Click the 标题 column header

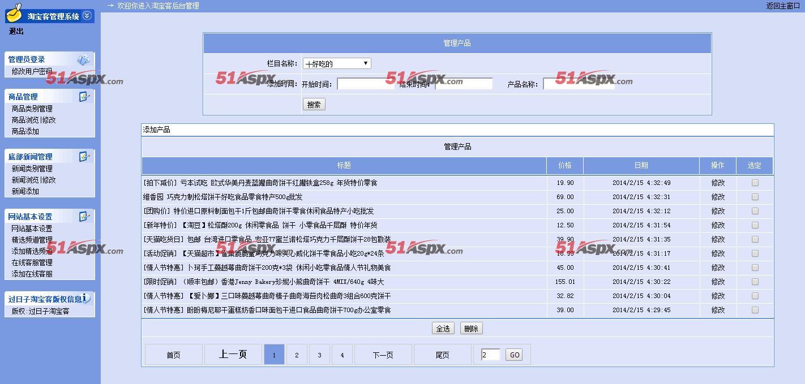(344, 165)
